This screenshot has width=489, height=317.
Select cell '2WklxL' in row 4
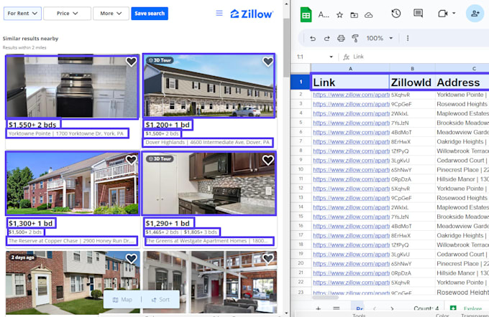click(x=412, y=113)
